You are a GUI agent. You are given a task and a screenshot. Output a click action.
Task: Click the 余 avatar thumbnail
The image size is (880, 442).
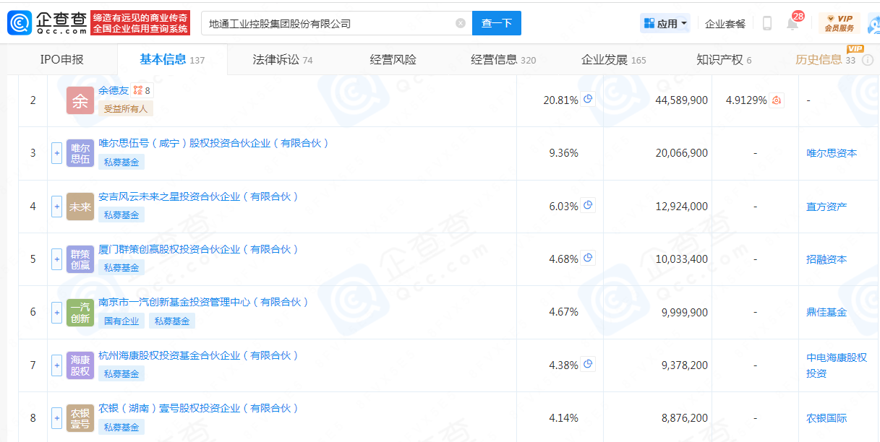coord(80,100)
